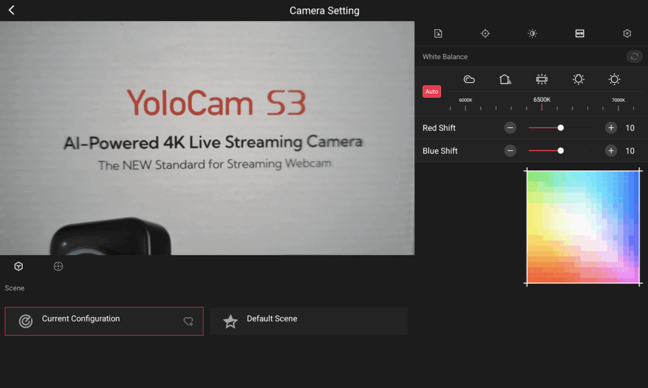Increase Red Shift with plus button
This screenshot has height=388, width=648.
[611, 128]
